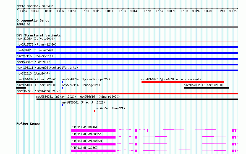
Task: Select the nsv468981 (Itsara2009) label
Action: point(35,50)
